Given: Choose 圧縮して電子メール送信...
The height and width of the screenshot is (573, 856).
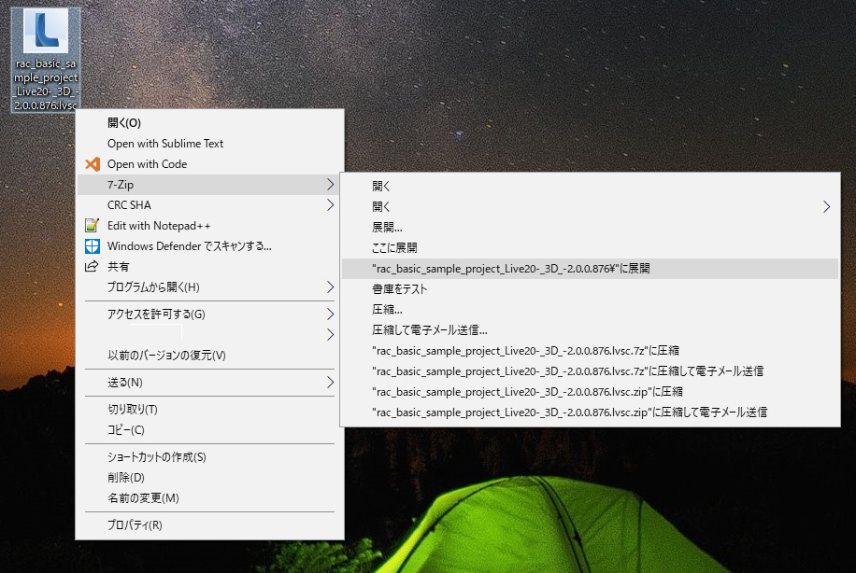Looking at the screenshot, I should 591,329.
